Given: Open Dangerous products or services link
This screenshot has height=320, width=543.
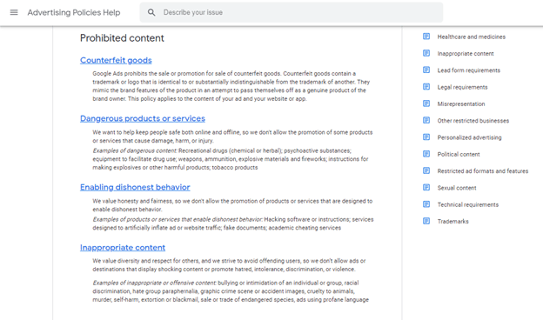Looking at the screenshot, I should pos(143,118).
